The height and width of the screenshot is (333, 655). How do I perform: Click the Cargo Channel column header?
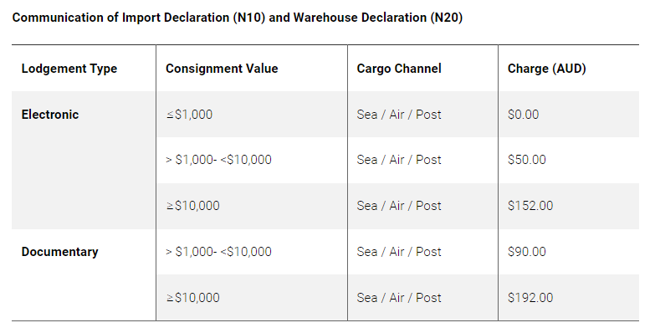399,69
